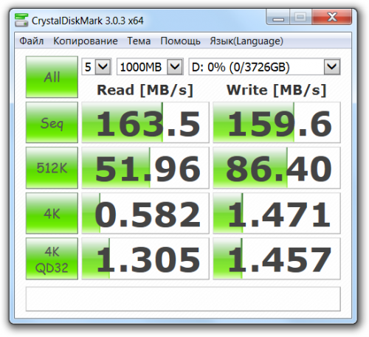Open the Помощь menu
369x337 pixels.
[x=180, y=41]
